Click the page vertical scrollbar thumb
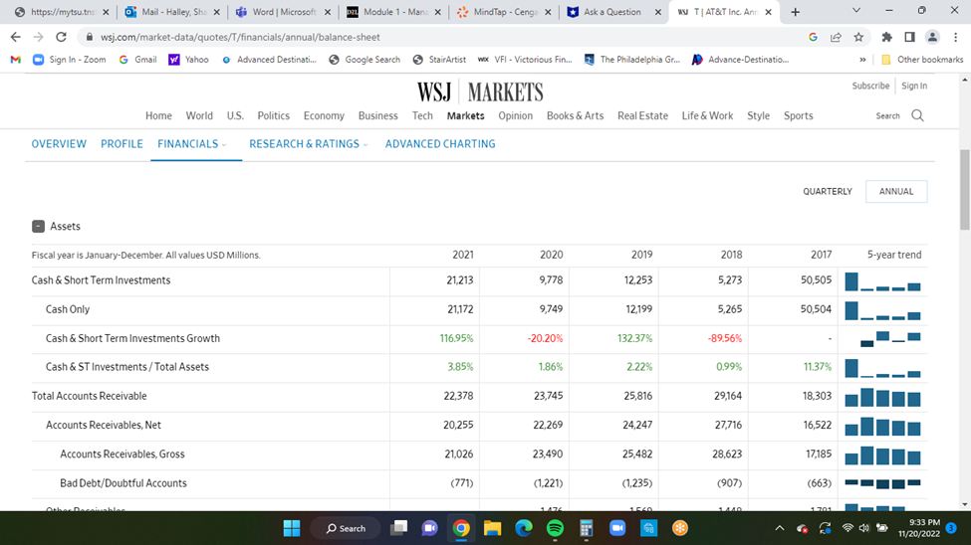This screenshot has height=545, width=971. [964, 189]
